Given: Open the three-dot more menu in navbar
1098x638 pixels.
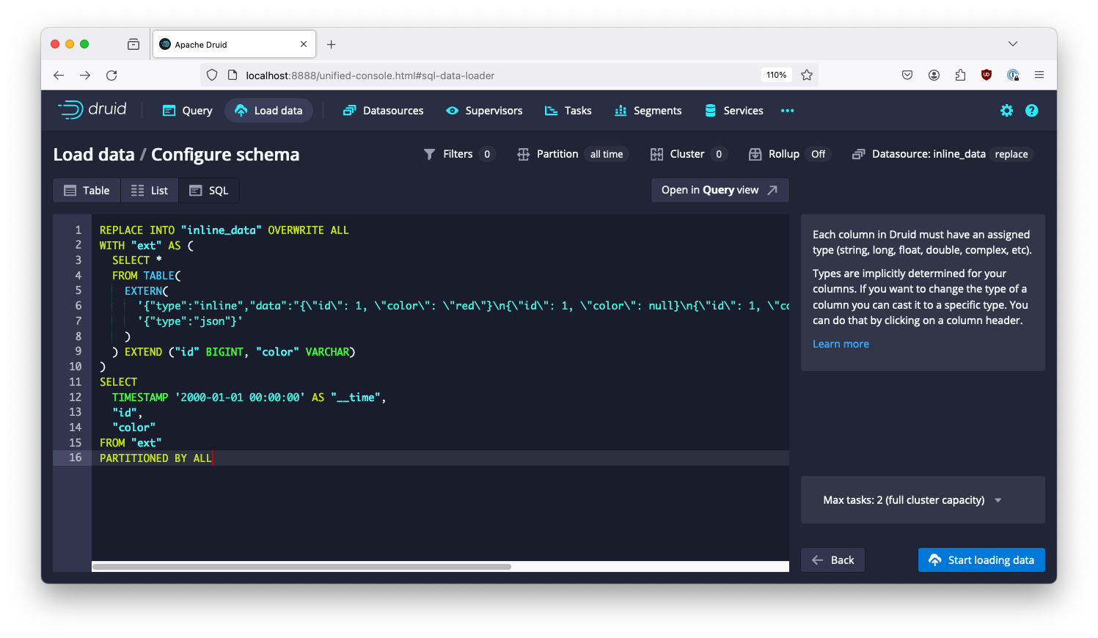Looking at the screenshot, I should tap(787, 111).
